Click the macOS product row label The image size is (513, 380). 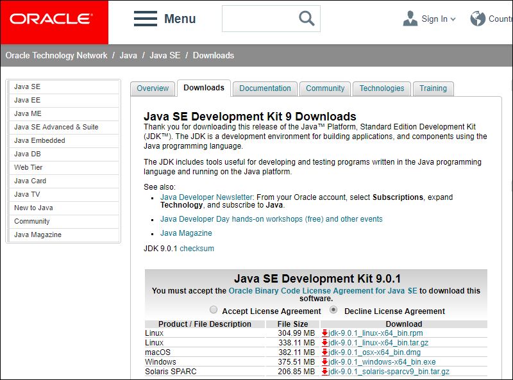[x=158, y=352]
